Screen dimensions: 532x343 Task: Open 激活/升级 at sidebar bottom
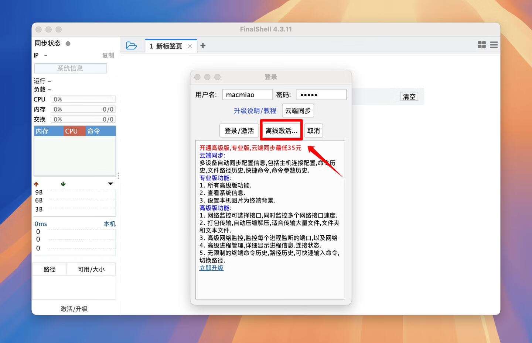coord(74,309)
